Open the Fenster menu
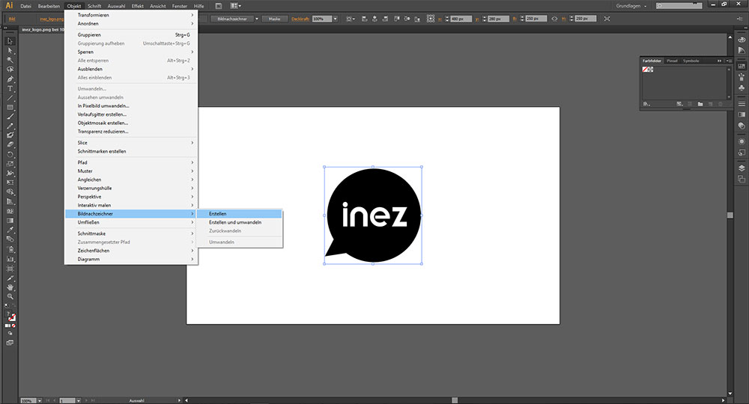The image size is (749, 404). coord(180,6)
